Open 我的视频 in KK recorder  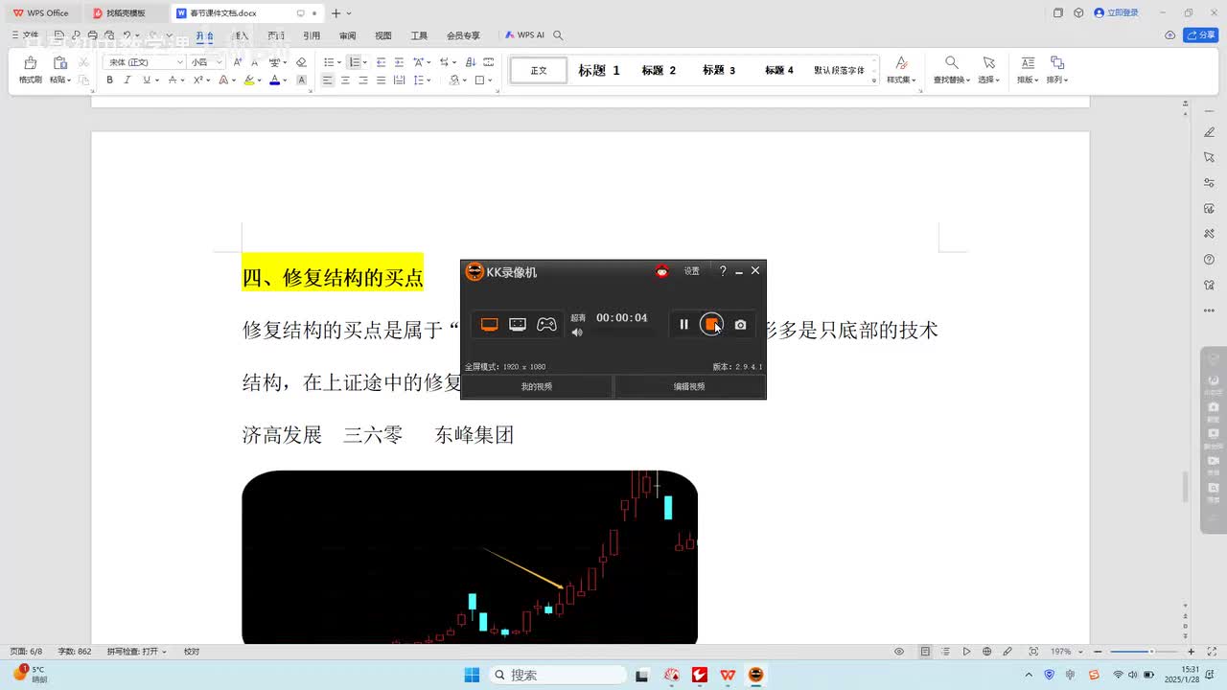tap(537, 386)
